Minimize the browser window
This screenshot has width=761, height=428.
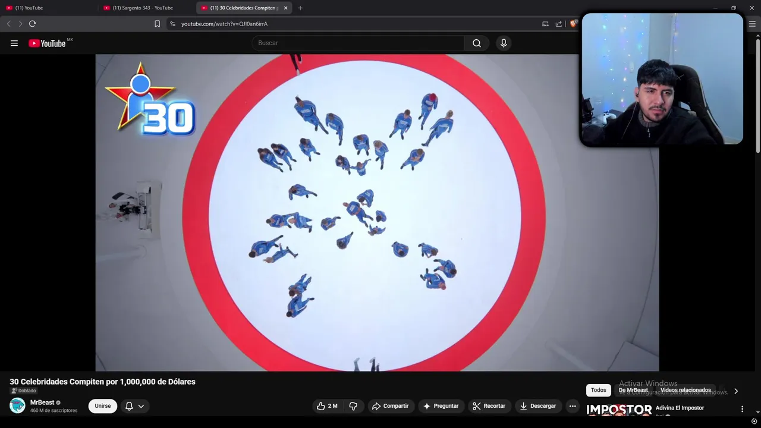pos(715,8)
